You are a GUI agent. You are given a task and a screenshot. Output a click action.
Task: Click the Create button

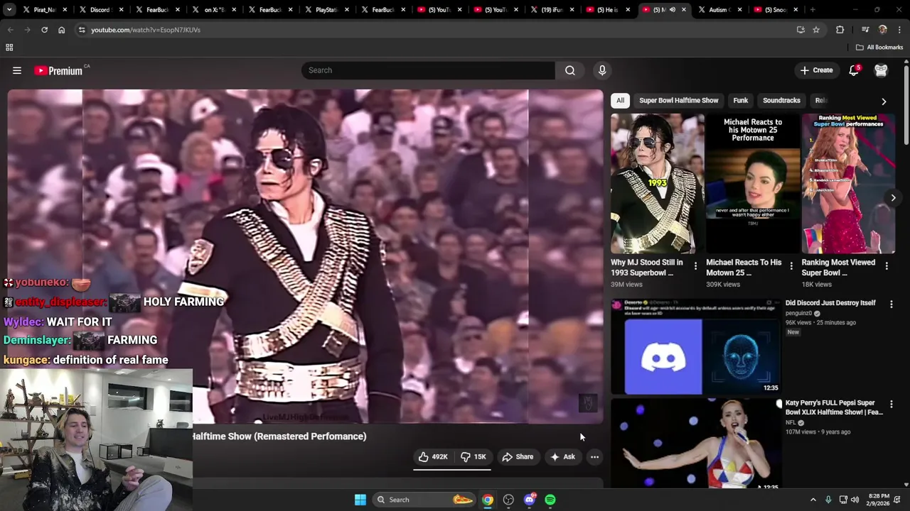(x=816, y=70)
